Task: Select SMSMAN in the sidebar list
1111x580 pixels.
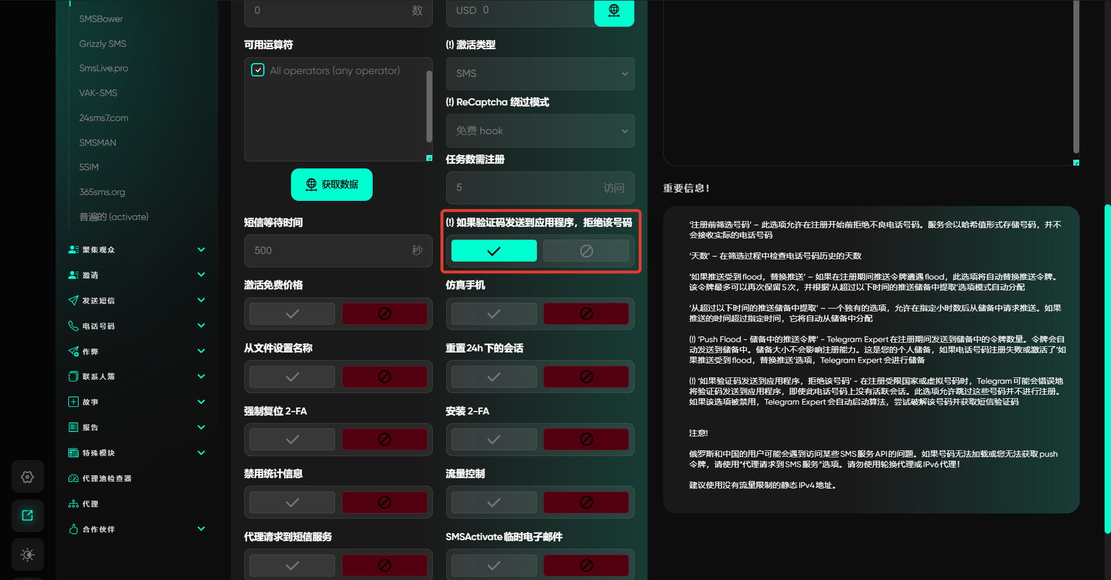Action: tap(98, 142)
